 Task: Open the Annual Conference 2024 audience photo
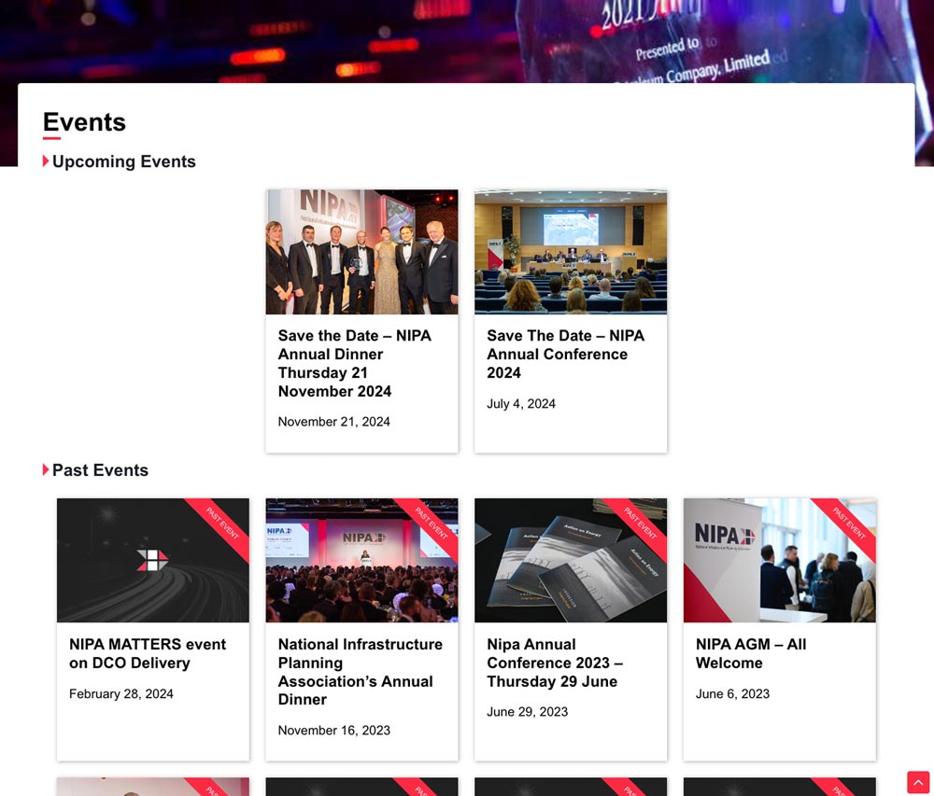[571, 252]
